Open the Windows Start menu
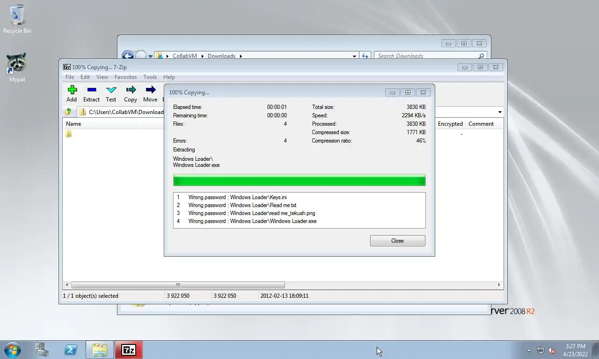 (x=12, y=350)
